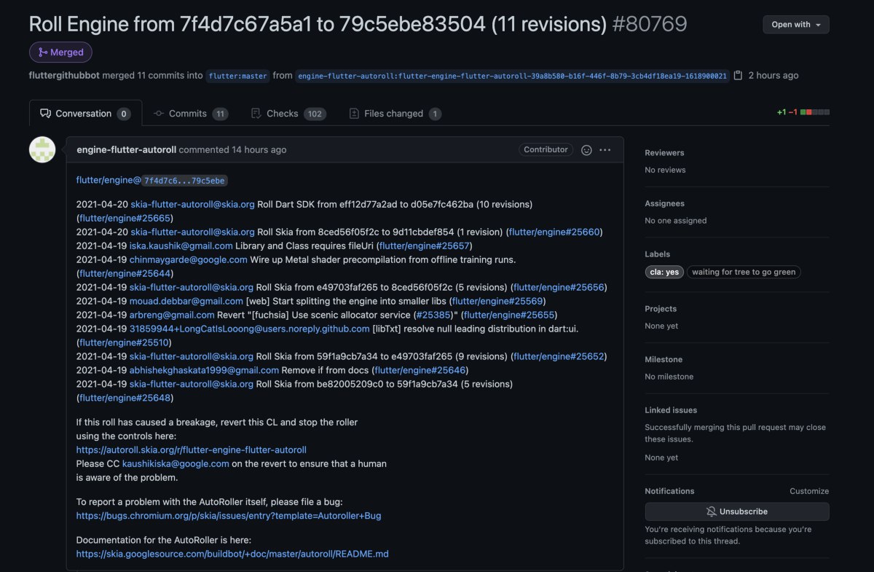
Task: Open the Assignees sidebar section heading
Action: (x=664, y=203)
